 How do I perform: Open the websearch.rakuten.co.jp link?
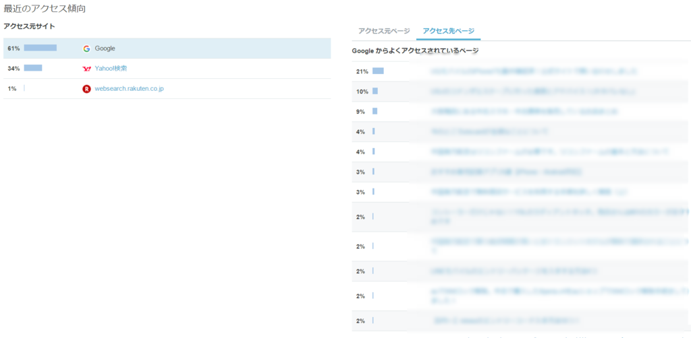(x=129, y=89)
